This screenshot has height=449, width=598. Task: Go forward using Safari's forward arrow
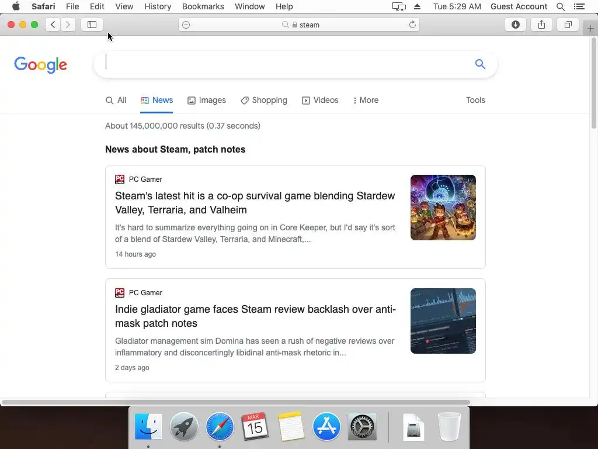(68, 25)
